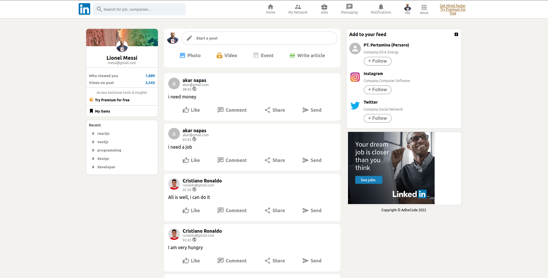
Task: Like the "All is well, i can do it" post
Action: point(191,210)
